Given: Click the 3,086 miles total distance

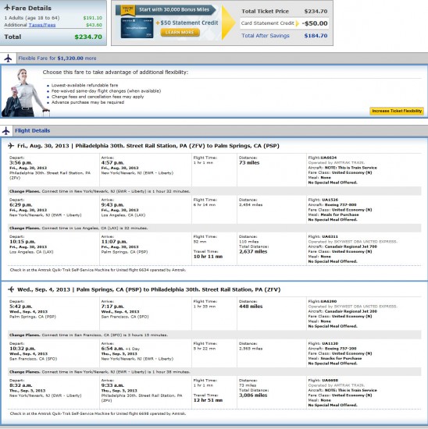Looking at the screenshot, I should [253, 395].
